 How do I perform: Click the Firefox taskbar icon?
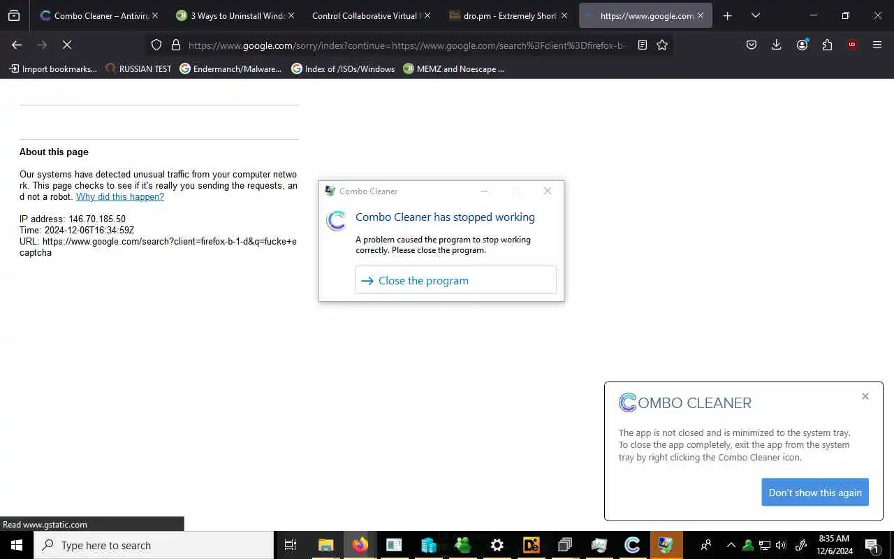(360, 545)
